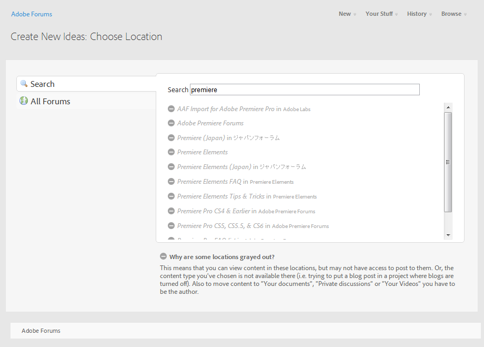Click the minus icon beside Premiere Elements (Japan)
This screenshot has width=484, height=347.
coord(171,167)
